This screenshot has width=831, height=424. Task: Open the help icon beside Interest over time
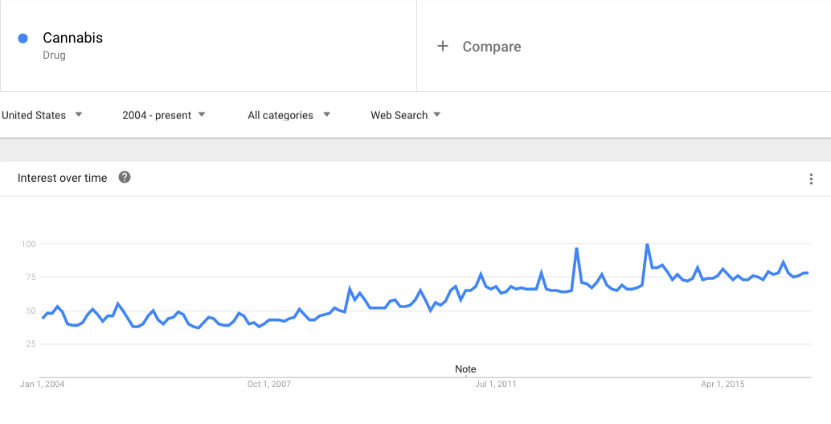(125, 178)
